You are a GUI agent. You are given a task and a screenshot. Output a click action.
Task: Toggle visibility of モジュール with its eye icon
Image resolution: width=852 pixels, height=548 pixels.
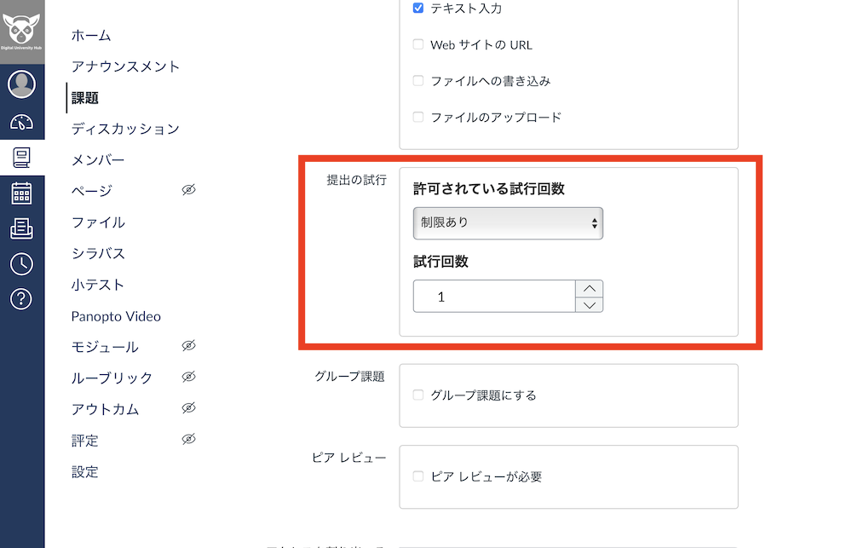[x=188, y=347]
